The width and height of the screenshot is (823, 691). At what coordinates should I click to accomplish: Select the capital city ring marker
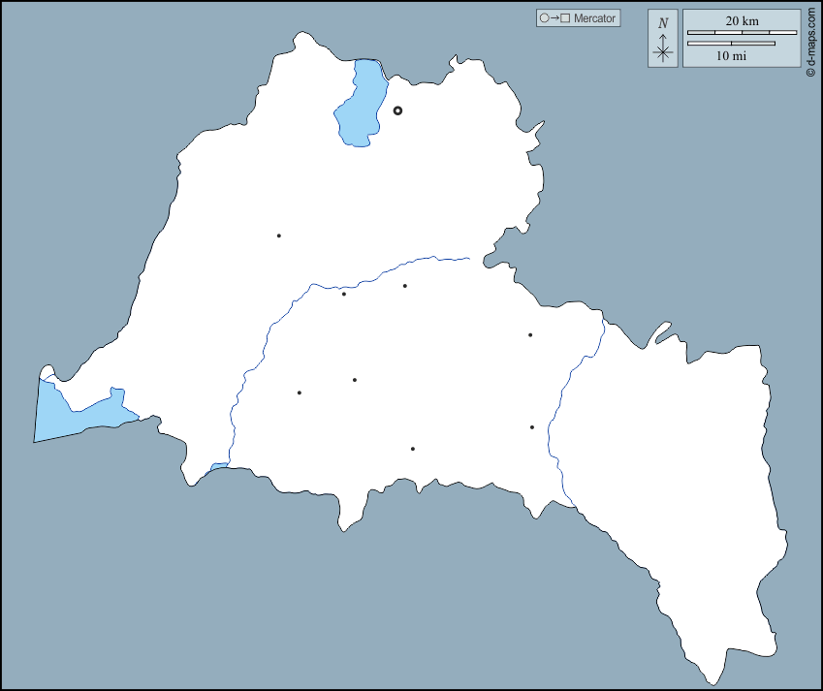tap(397, 111)
